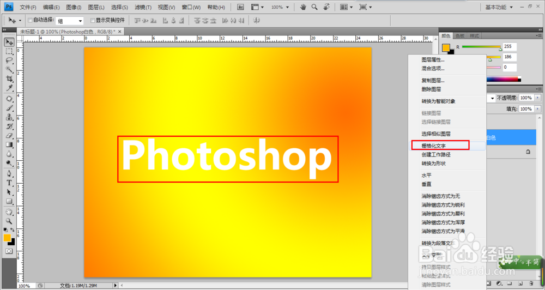
Task: Select the Brush tool
Action: pyautogui.click(x=9, y=108)
